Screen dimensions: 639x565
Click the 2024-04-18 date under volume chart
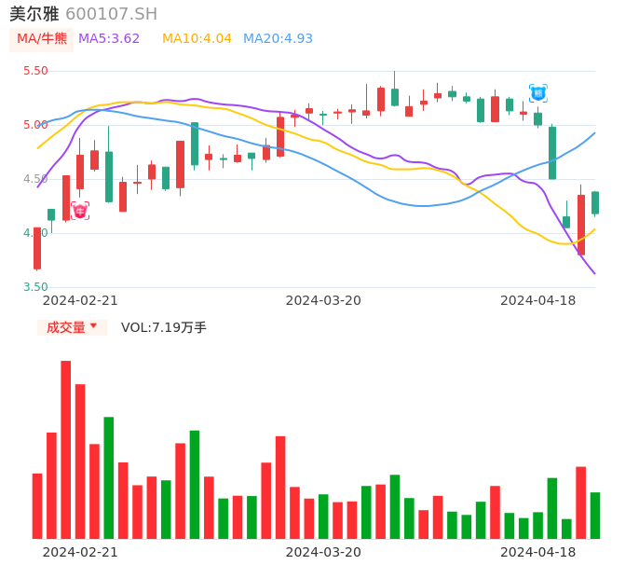[538, 552]
